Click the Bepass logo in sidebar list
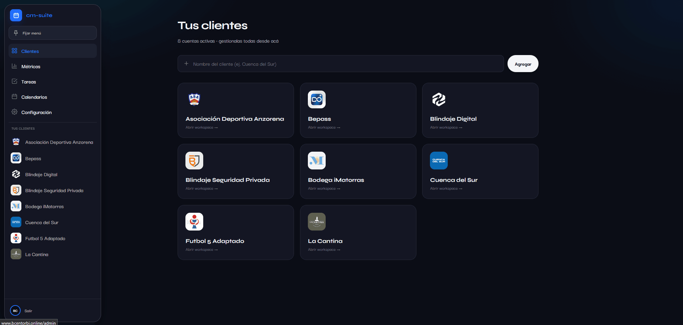Screen dimensions: 683x325 click(x=16, y=158)
